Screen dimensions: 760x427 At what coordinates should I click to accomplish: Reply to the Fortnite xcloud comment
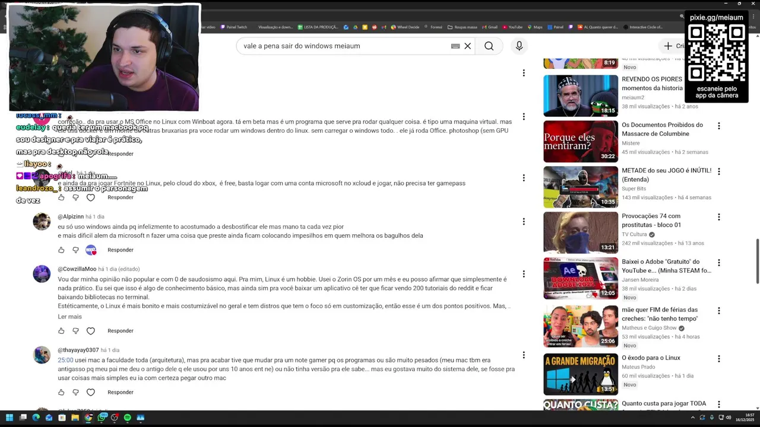[121, 197]
